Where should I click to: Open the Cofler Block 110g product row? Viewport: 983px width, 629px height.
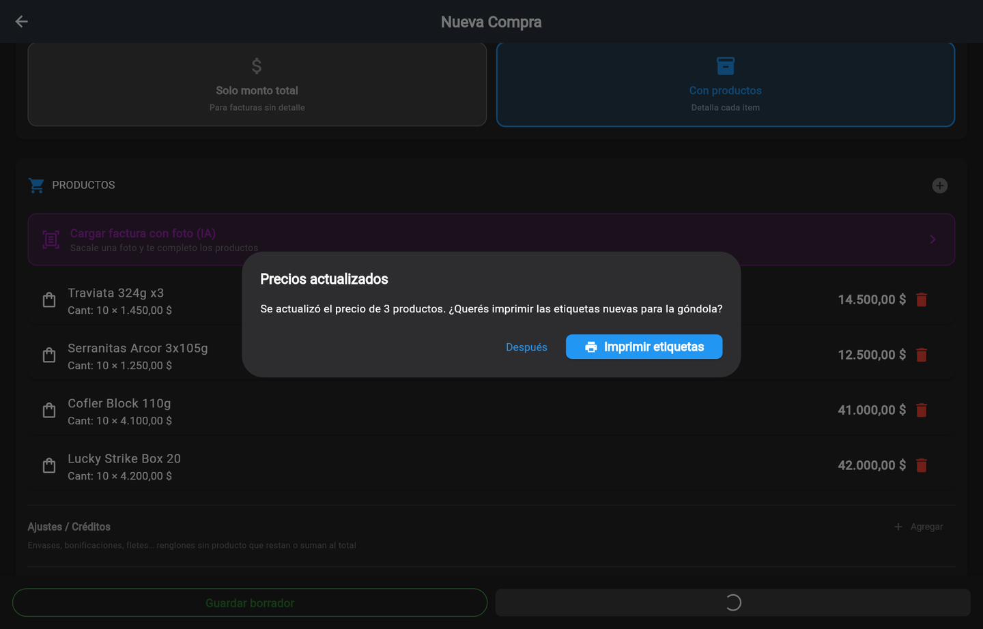click(x=491, y=411)
